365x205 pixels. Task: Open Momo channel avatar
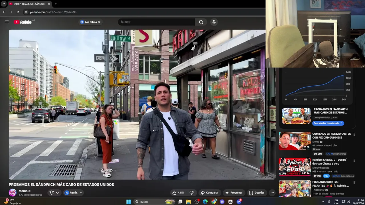(13, 193)
